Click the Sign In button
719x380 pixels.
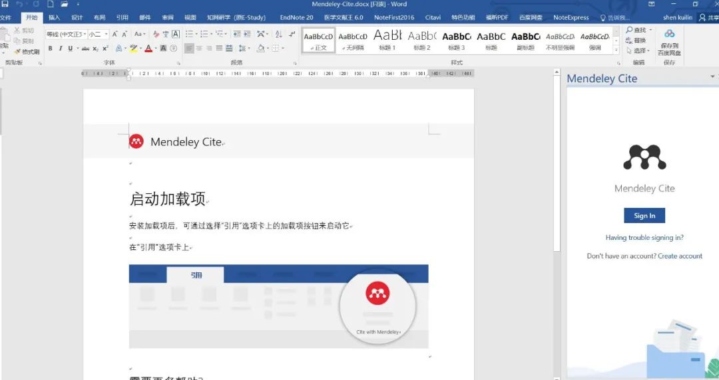coord(644,216)
